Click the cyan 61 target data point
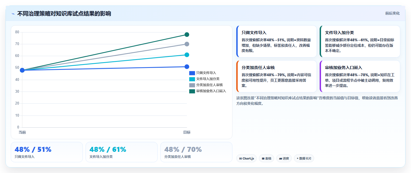The width and height of the screenshot is (411, 173). click(187, 55)
